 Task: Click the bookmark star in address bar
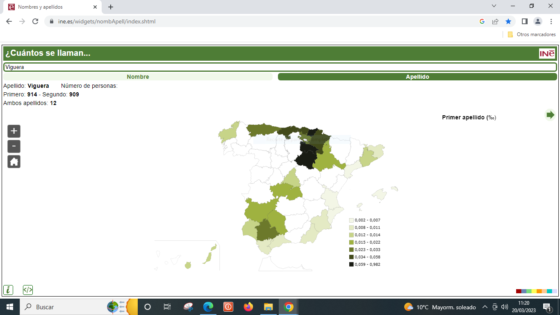pos(508,21)
